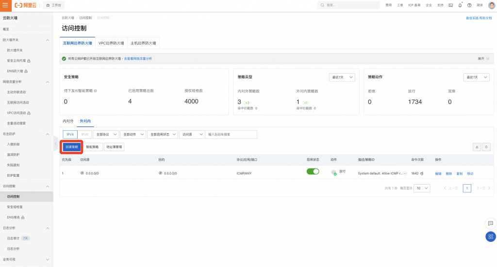Open the help question-mark icon

469,5
